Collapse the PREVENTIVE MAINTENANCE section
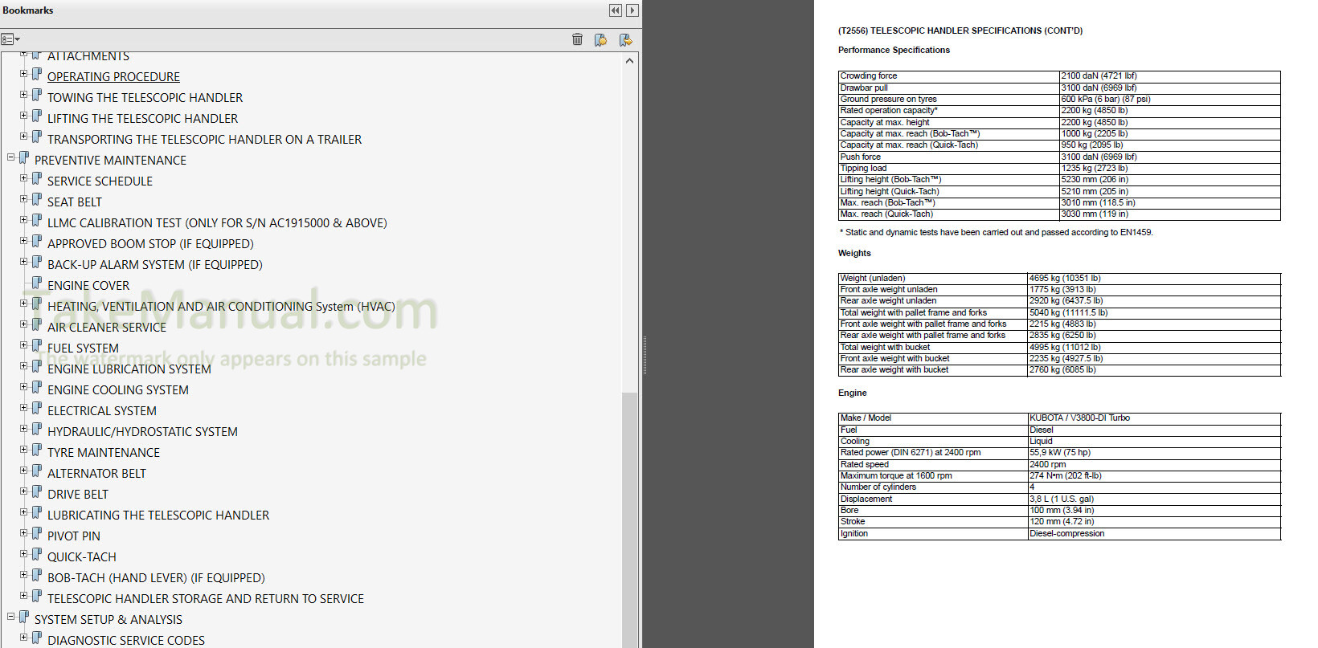 [11, 157]
